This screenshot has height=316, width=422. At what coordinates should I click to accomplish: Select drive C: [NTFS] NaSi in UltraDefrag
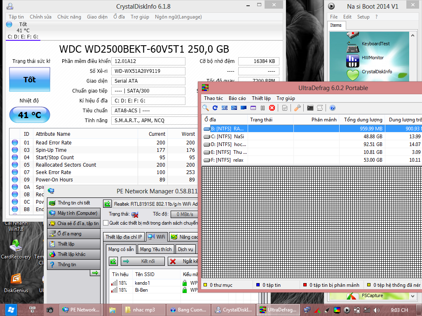coord(312,137)
